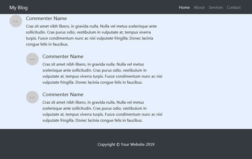Image resolution: width=252 pixels, height=159 pixels.
Task: Click the Copyright Your Website 2019 footer text
Action: coord(126,144)
